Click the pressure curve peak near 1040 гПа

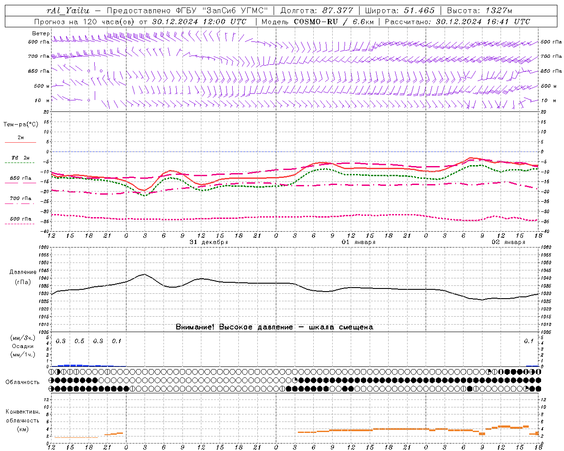coord(144,274)
